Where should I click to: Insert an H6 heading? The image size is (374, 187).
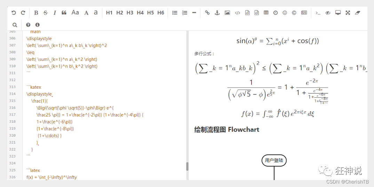[161, 13]
